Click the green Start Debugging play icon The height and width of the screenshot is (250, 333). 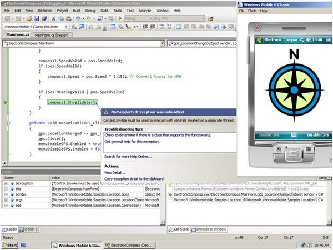click(120, 18)
